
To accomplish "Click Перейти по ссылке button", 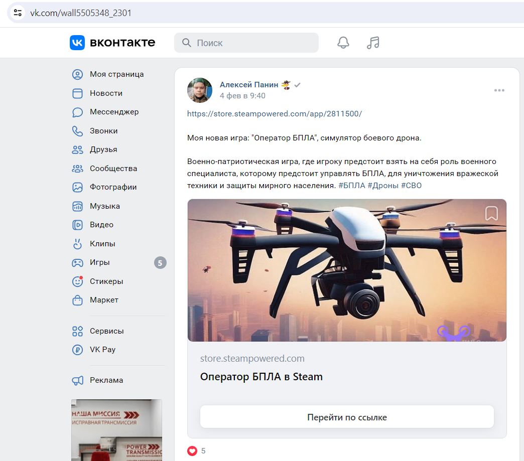I will click(x=347, y=417).
